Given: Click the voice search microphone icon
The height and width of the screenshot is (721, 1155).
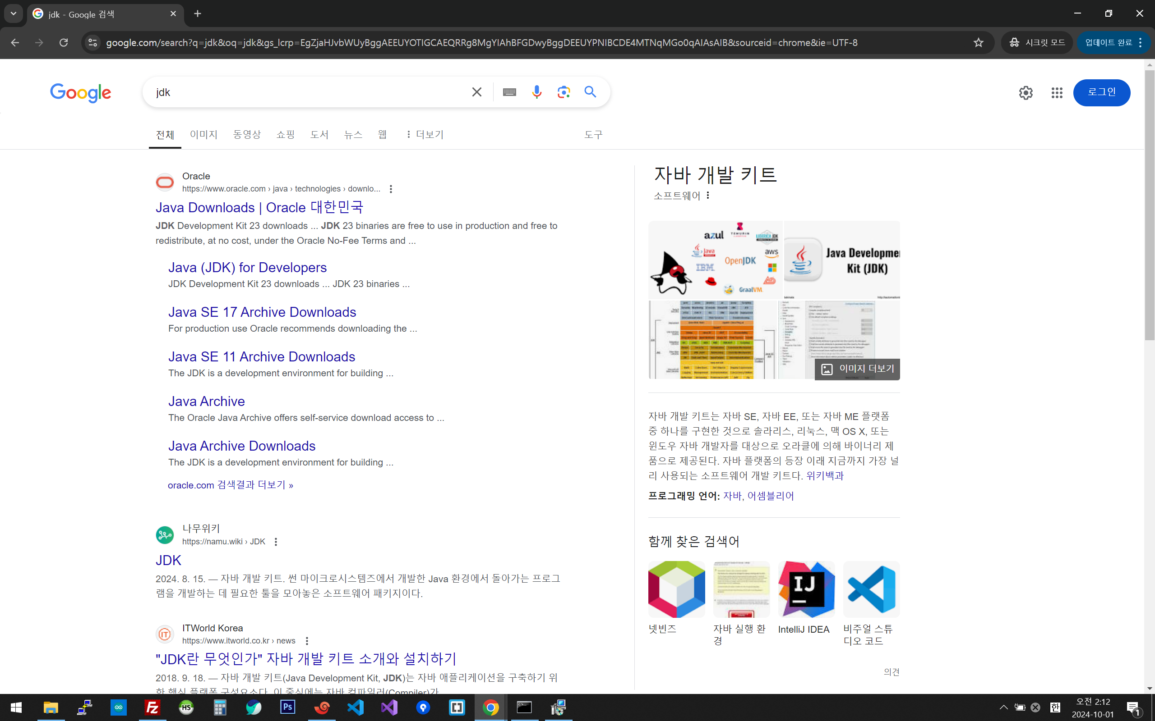Looking at the screenshot, I should coord(536,92).
